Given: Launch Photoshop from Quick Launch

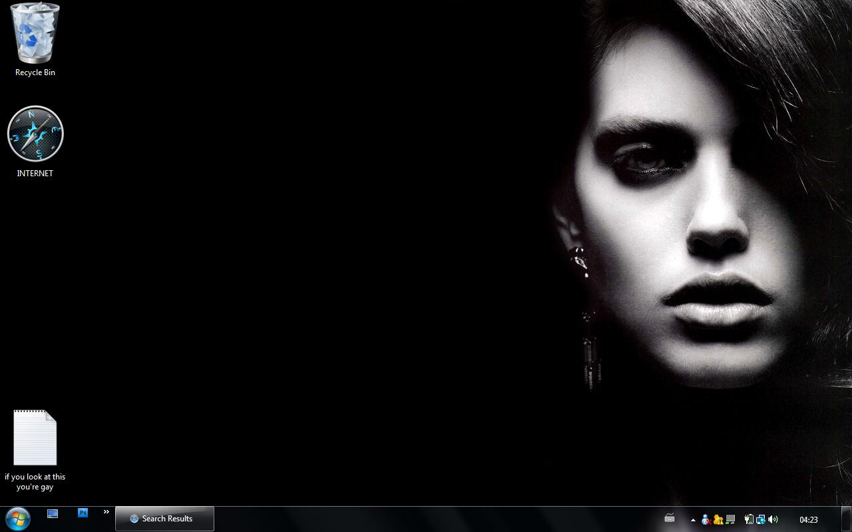Looking at the screenshot, I should [83, 513].
